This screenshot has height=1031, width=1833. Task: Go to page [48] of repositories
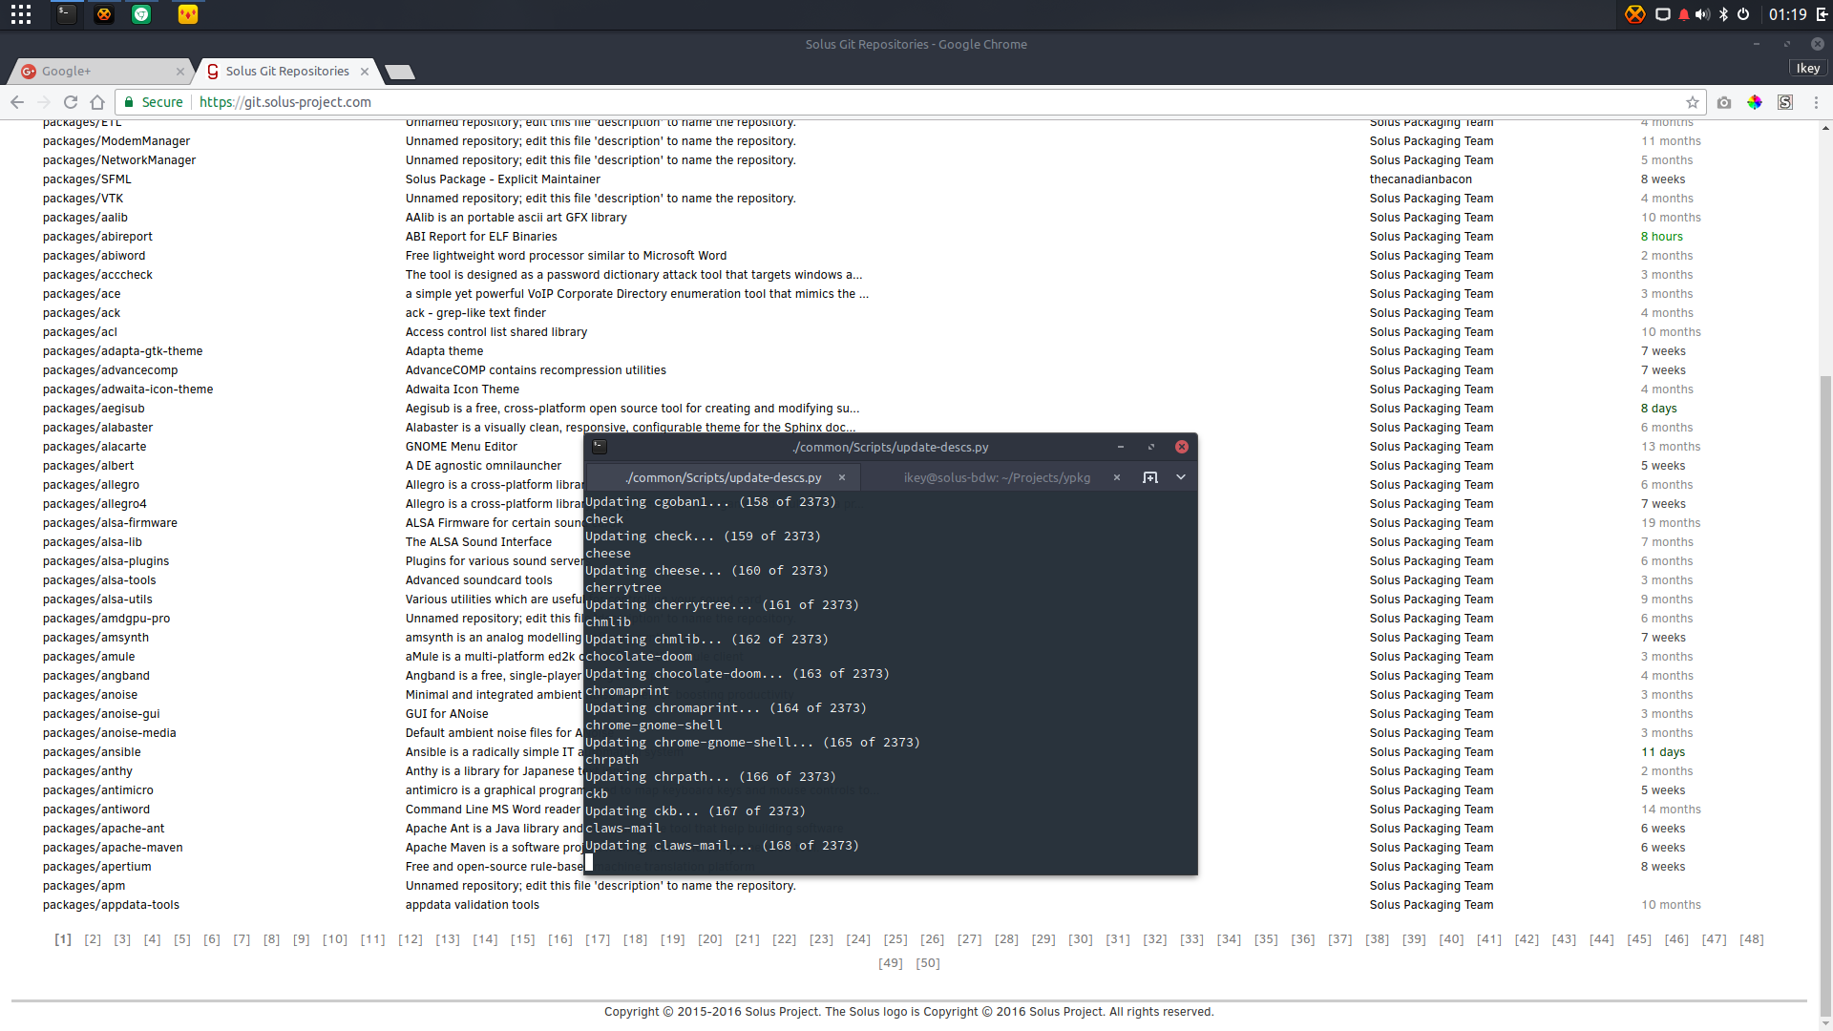tap(1752, 939)
